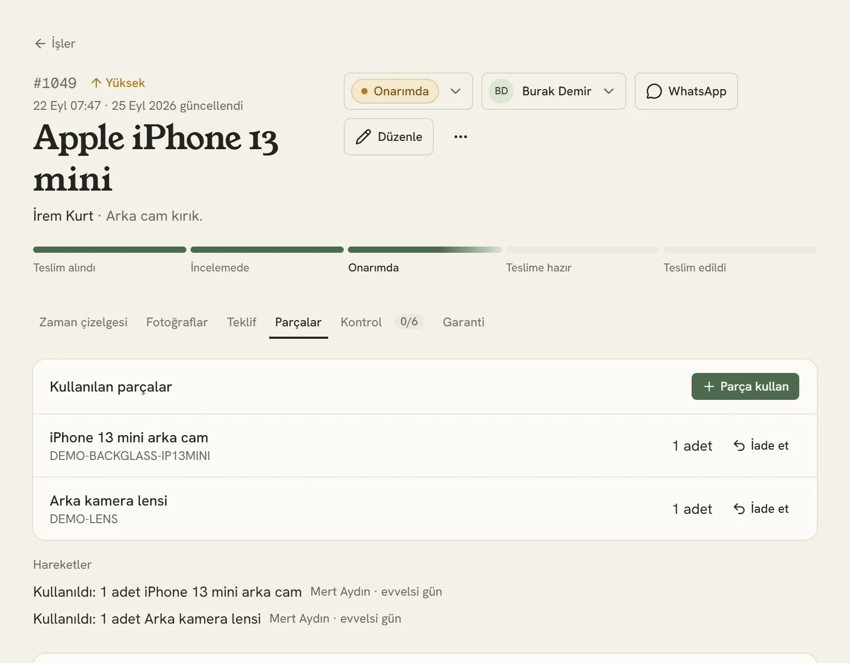Screen dimensions: 850x663
Task: Click the Teslim alındı progress step
Action: 110,261
